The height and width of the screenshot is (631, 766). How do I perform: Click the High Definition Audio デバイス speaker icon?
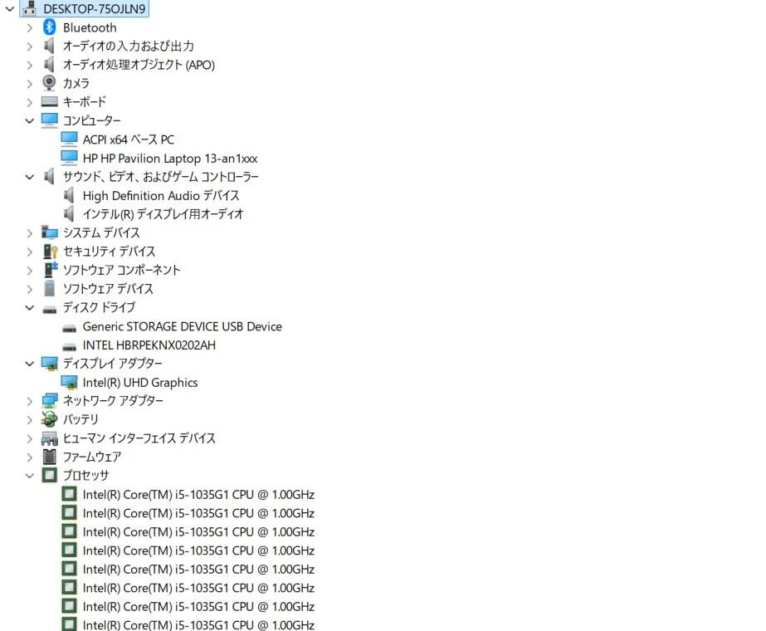(x=70, y=195)
